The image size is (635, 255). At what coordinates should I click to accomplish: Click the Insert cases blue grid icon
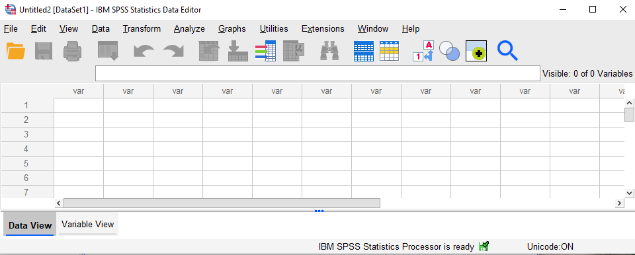pos(364,51)
